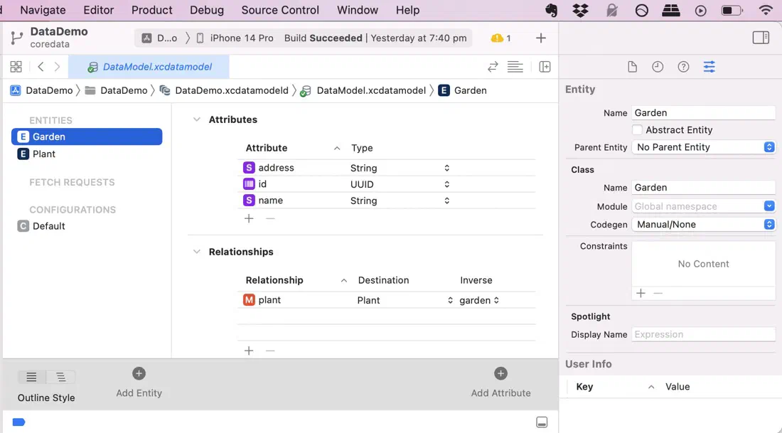Add editor pane on right
The height and width of the screenshot is (433, 782).
[x=545, y=67]
